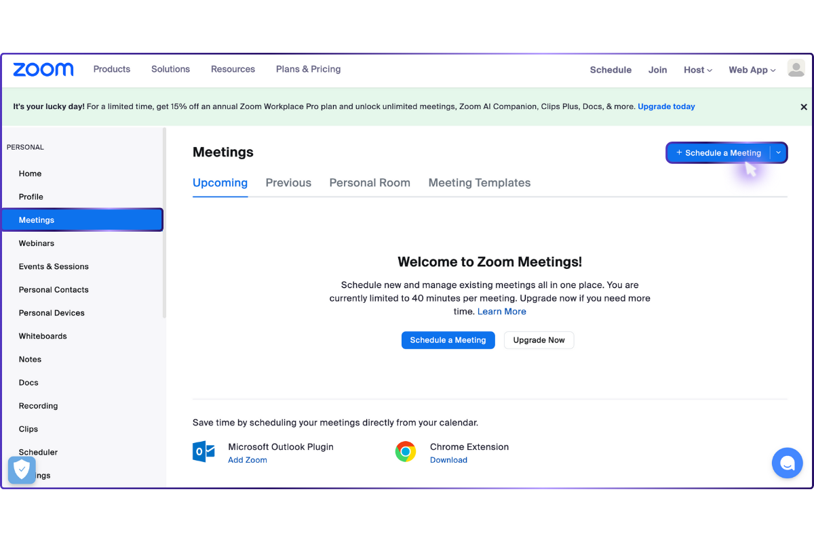Click the Microsoft Outlook icon
The width and height of the screenshot is (814, 542).
tap(203, 452)
